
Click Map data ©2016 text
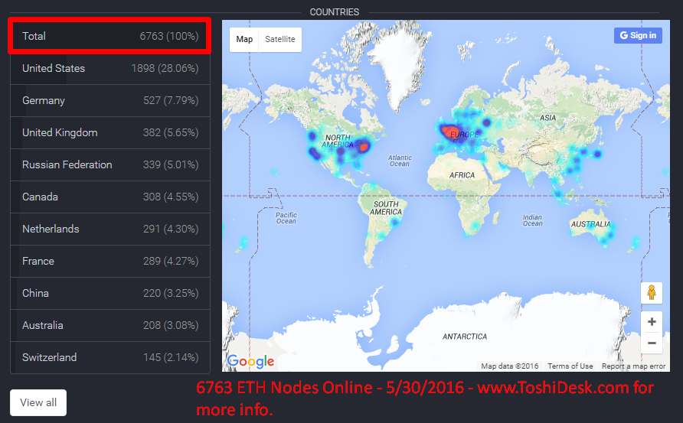click(510, 366)
